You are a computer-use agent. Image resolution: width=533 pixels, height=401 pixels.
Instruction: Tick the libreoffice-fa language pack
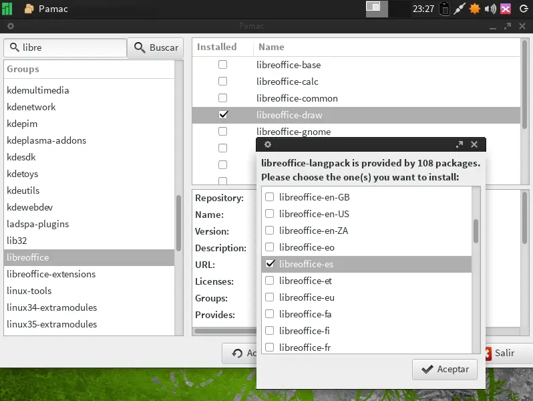click(270, 314)
